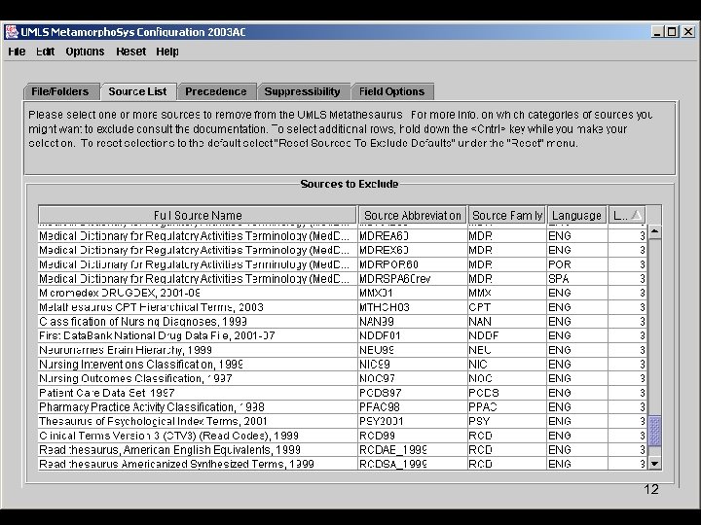The width and height of the screenshot is (701, 525).
Task: Click the SPA language cell
Action: (577, 279)
